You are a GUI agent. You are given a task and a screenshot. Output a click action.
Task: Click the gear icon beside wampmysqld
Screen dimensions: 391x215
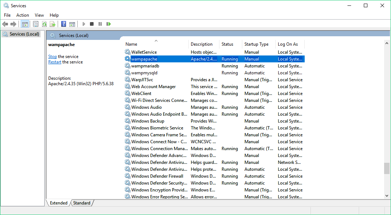click(127, 73)
